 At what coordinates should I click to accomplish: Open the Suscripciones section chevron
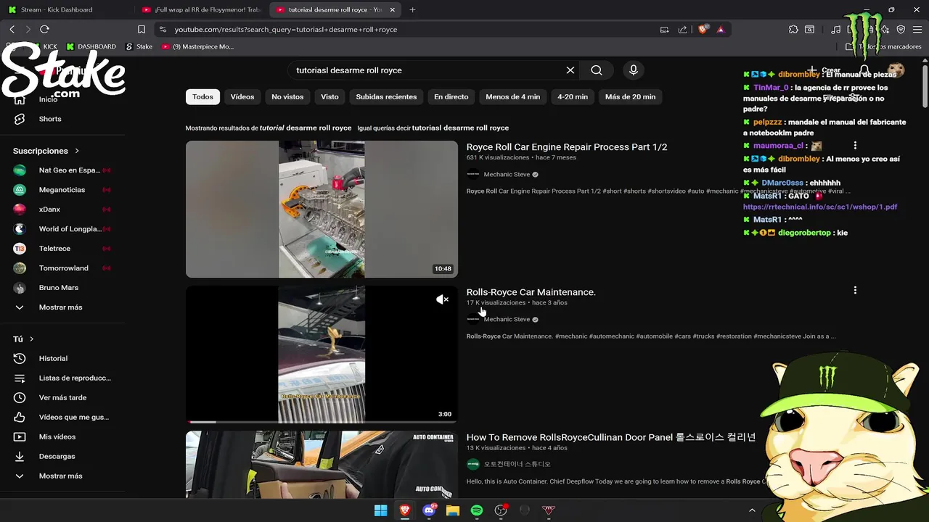(x=76, y=151)
